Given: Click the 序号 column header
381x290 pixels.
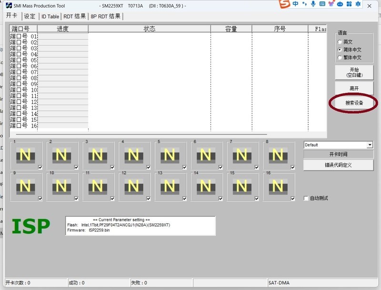Looking at the screenshot, I should pyautogui.click(x=280, y=29).
